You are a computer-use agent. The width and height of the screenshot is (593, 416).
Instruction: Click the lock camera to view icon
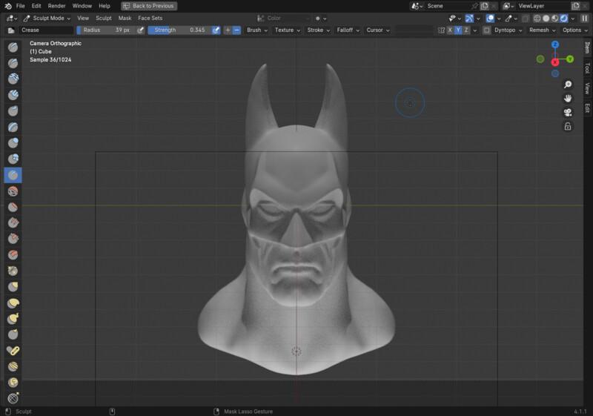[x=568, y=126]
